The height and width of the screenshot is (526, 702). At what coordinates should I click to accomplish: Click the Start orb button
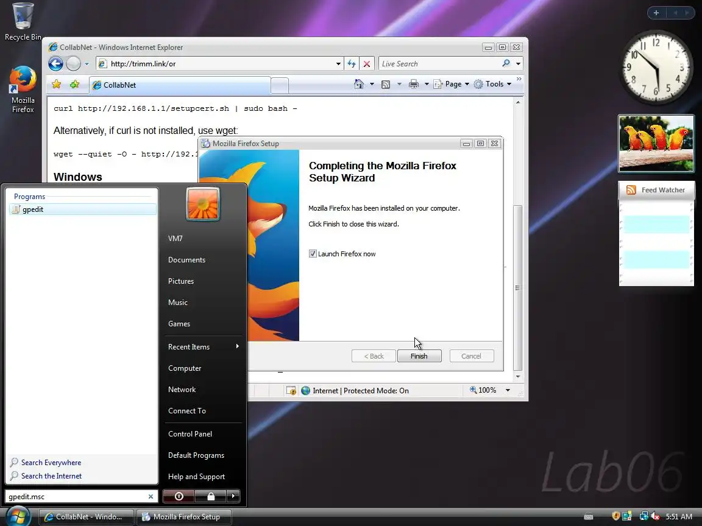click(x=18, y=516)
